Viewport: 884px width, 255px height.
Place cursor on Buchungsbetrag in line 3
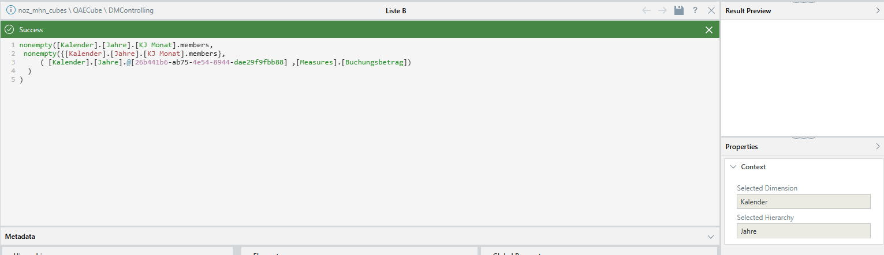click(375, 62)
